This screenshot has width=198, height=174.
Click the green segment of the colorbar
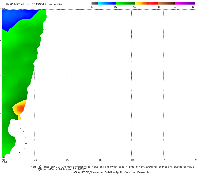click(125, 3)
